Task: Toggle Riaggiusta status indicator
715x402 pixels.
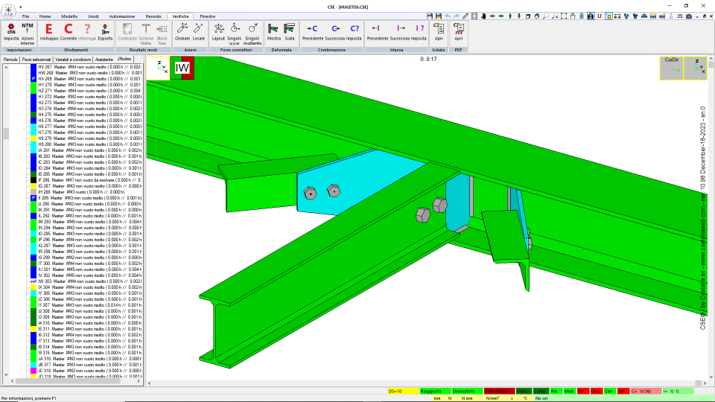Action: [x=434, y=391]
